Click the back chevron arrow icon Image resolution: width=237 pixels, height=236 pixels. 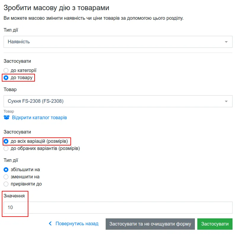(50, 223)
